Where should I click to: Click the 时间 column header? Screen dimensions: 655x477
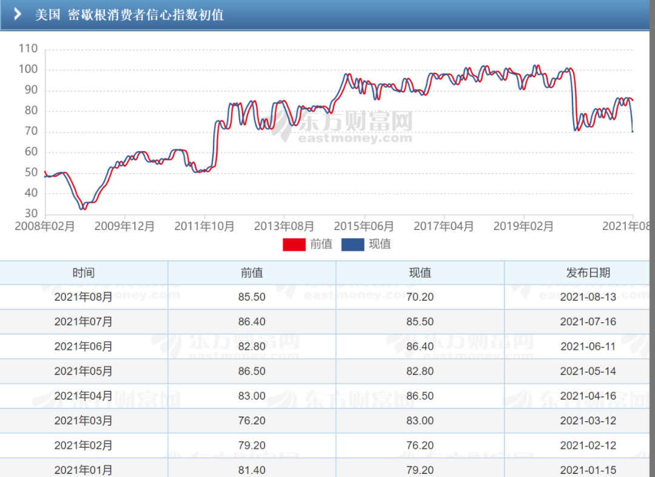pos(84,273)
